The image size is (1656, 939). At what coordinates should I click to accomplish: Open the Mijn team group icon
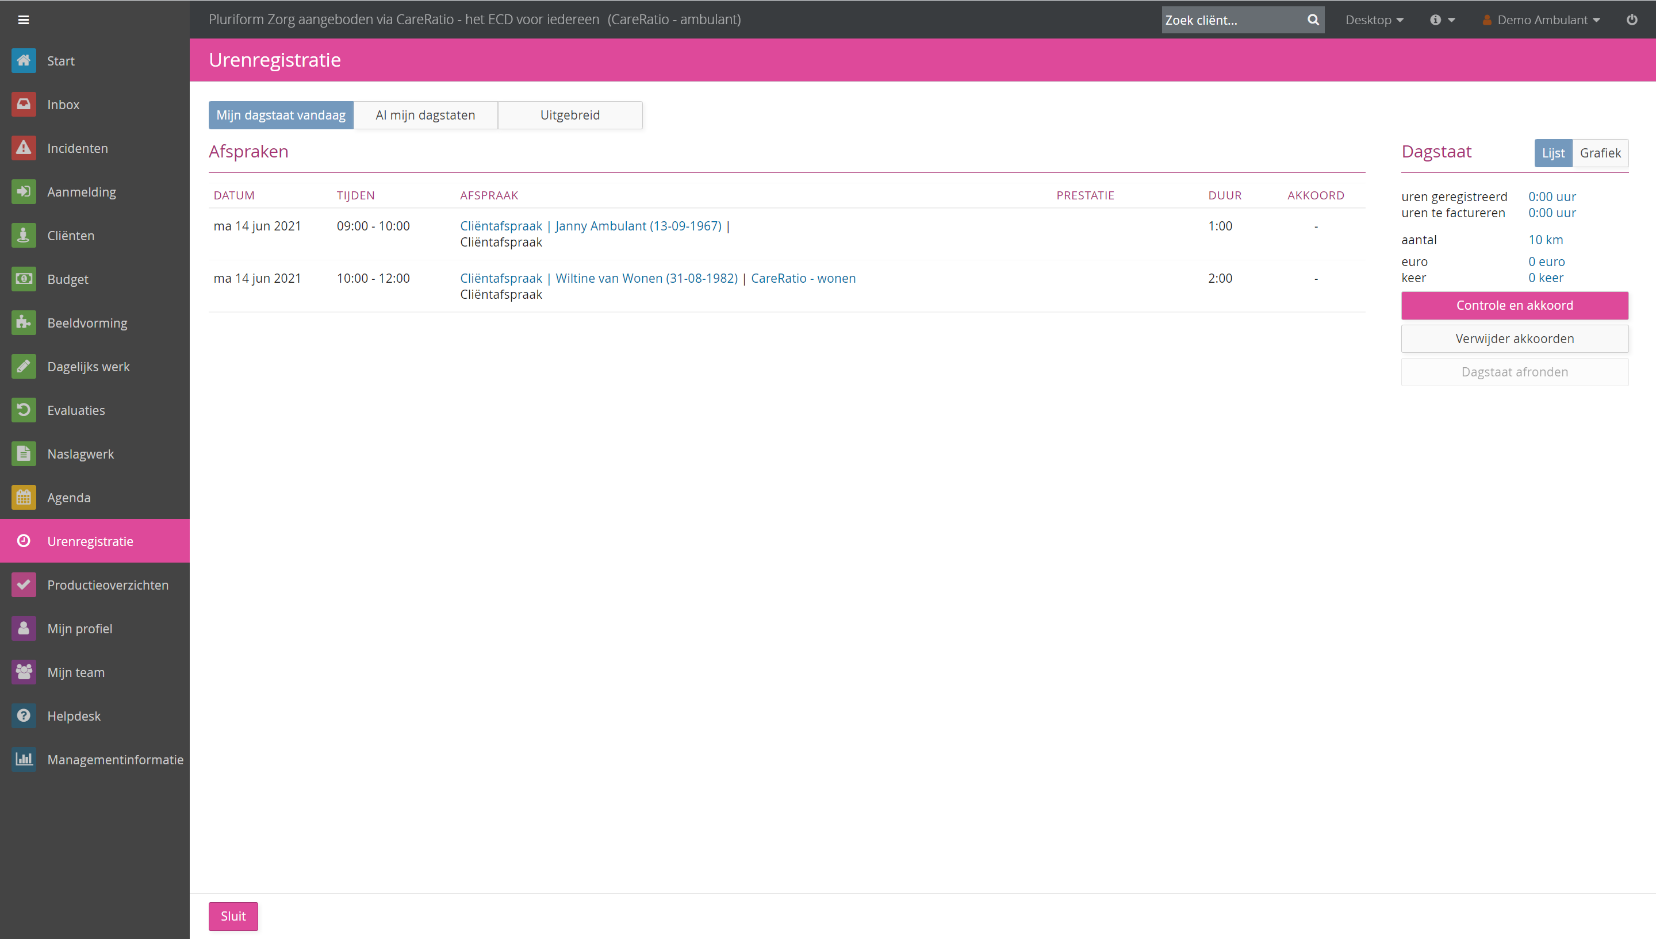click(x=24, y=672)
